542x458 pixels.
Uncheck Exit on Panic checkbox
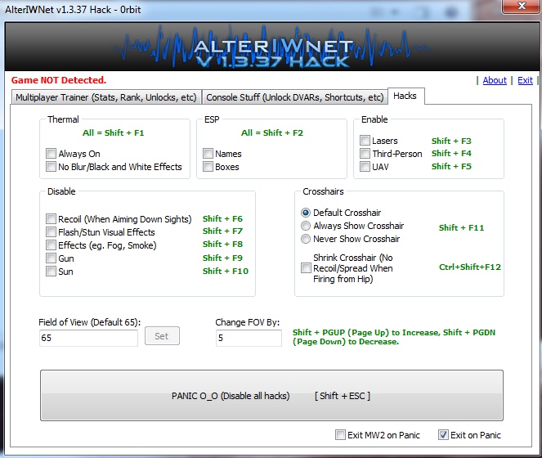pyautogui.click(x=443, y=434)
